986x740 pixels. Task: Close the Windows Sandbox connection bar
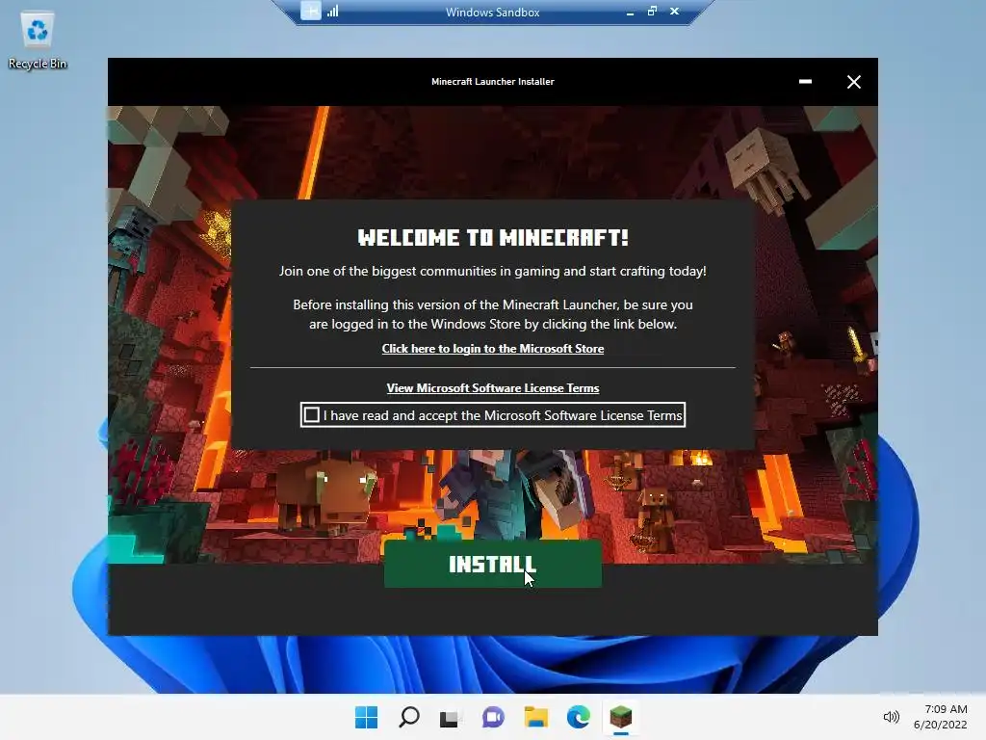tap(674, 12)
